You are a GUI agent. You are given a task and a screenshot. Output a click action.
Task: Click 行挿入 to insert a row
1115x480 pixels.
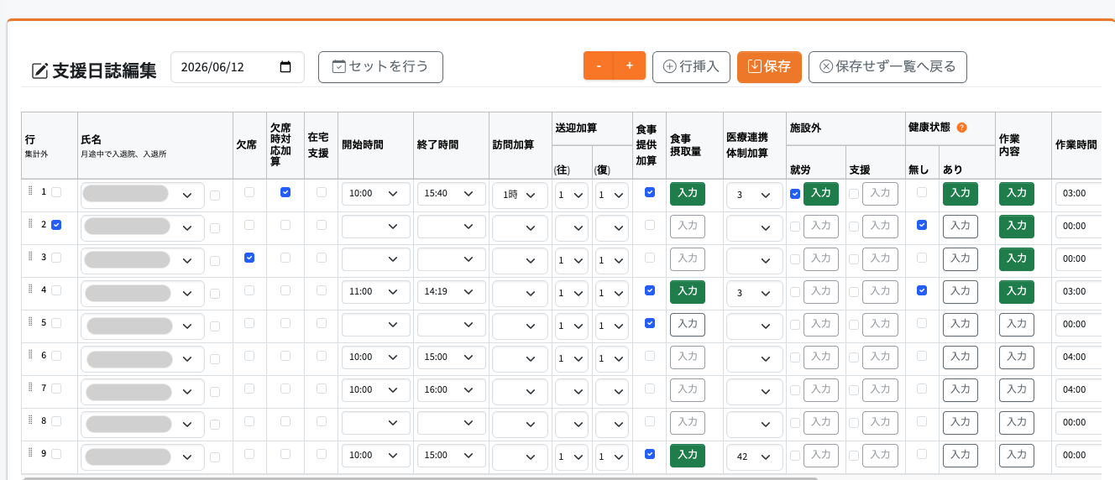691,67
